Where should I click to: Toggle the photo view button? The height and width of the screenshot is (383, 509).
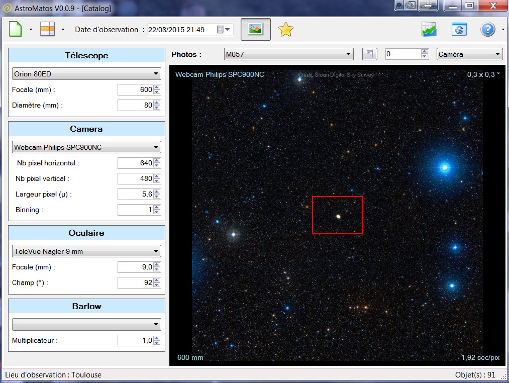pos(255,30)
